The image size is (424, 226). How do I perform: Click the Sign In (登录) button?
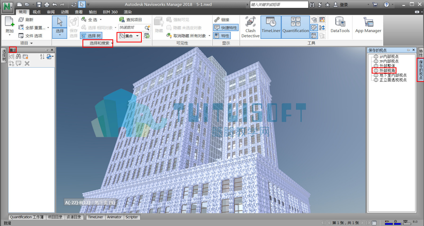(341, 4)
